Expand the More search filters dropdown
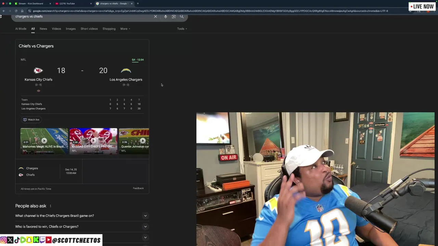 pos(125,29)
